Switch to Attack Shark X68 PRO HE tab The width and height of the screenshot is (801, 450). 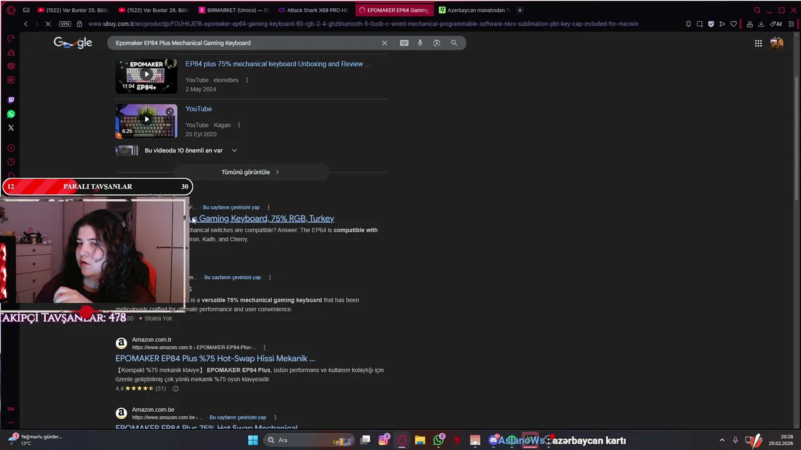[314, 10]
